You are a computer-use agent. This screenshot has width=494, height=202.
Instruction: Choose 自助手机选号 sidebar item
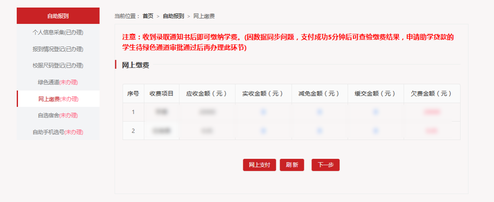pyautogui.click(x=58, y=132)
